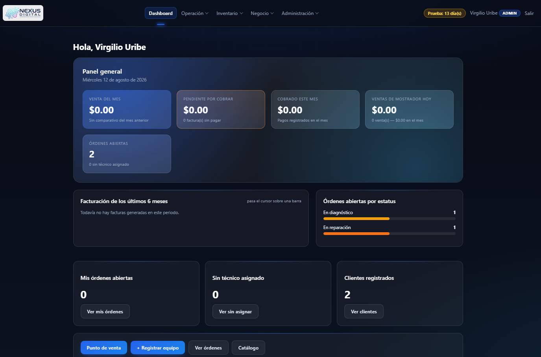Click the Todavía no hay facturas generadas message
The image size is (541, 357).
[x=130, y=213]
